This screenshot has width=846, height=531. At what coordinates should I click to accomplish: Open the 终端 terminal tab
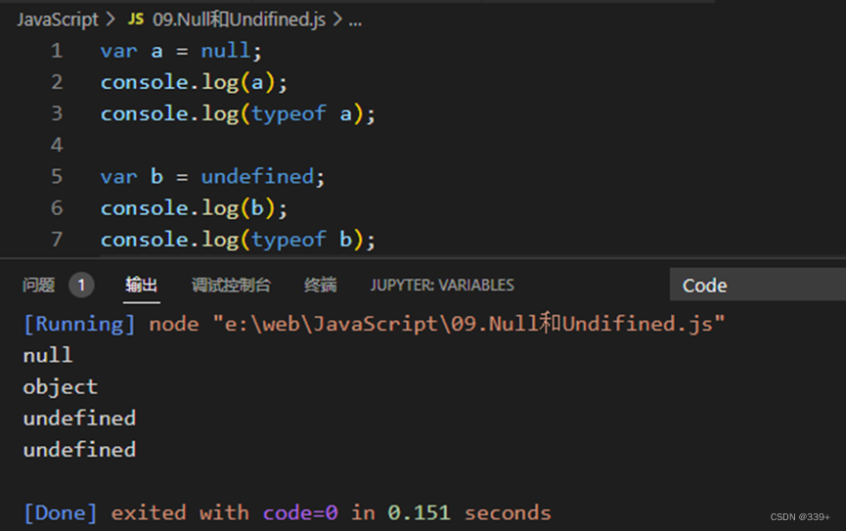[321, 285]
